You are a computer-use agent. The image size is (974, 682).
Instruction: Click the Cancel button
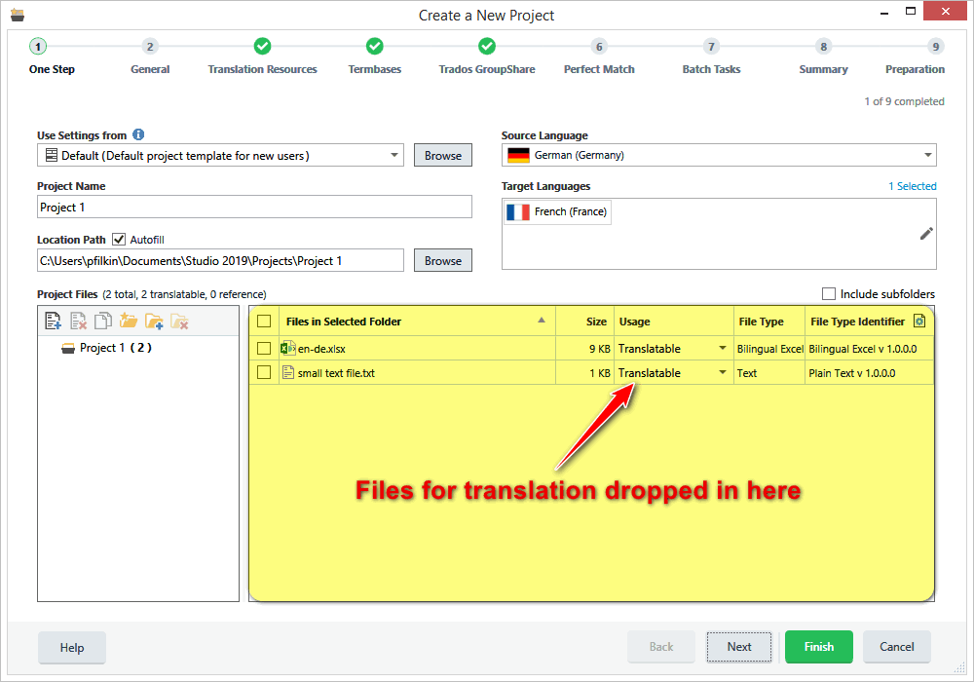tap(896, 647)
